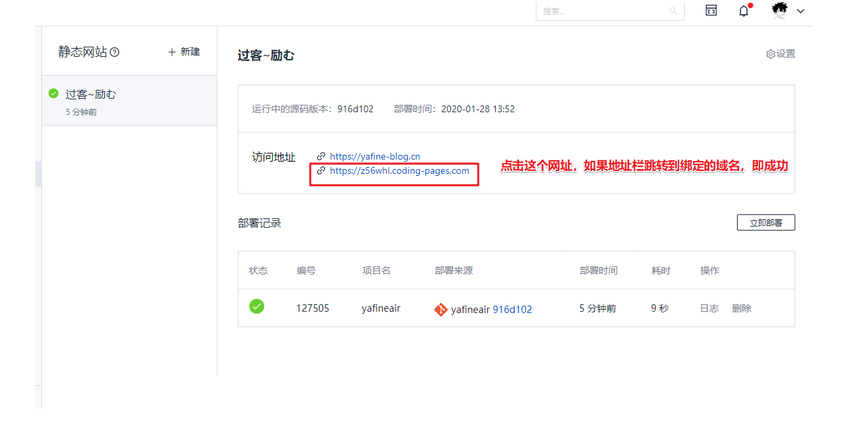Click green check status icon in deployment row
844x428 pixels.
(257, 307)
